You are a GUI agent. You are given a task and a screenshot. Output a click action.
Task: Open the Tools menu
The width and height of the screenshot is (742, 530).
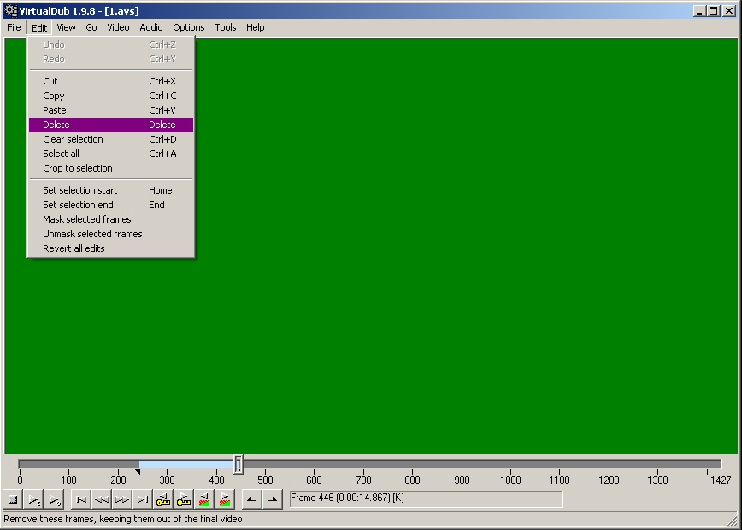click(x=226, y=27)
